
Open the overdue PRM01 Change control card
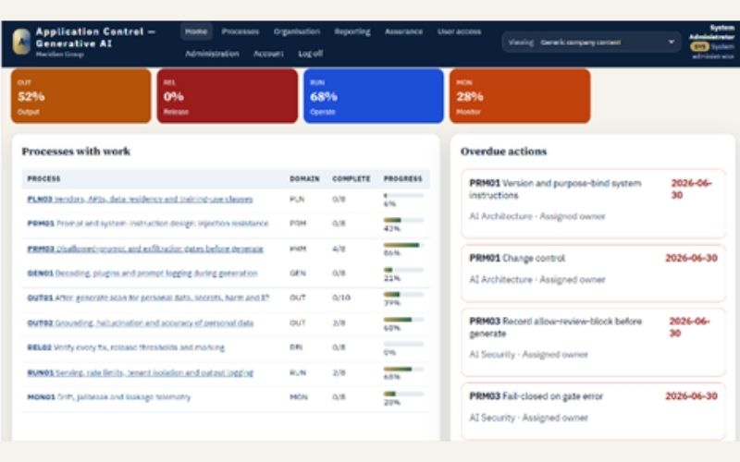click(x=593, y=274)
